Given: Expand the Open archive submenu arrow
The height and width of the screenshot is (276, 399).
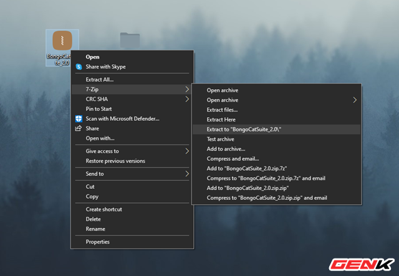Looking at the screenshot, I should (355, 100).
